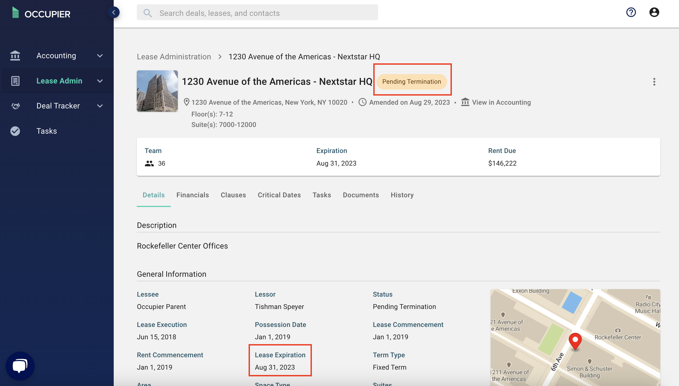The image size is (679, 386).
Task: Click the Pending Termination status badge
Action: pyautogui.click(x=411, y=82)
